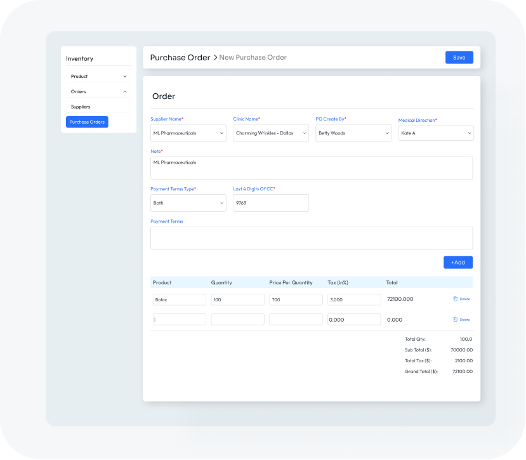Open the Clinic Name dropdown
This screenshot has height=460, width=526.
point(270,133)
